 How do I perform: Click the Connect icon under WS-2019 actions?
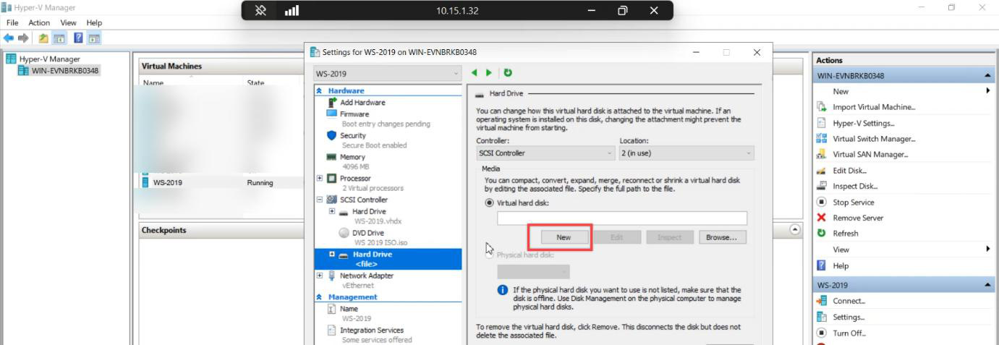821,301
